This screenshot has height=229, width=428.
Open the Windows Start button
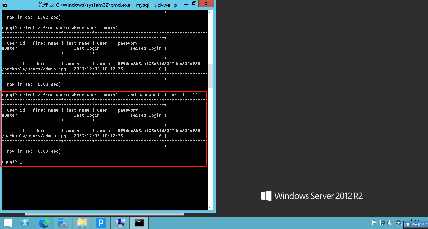coord(8,223)
